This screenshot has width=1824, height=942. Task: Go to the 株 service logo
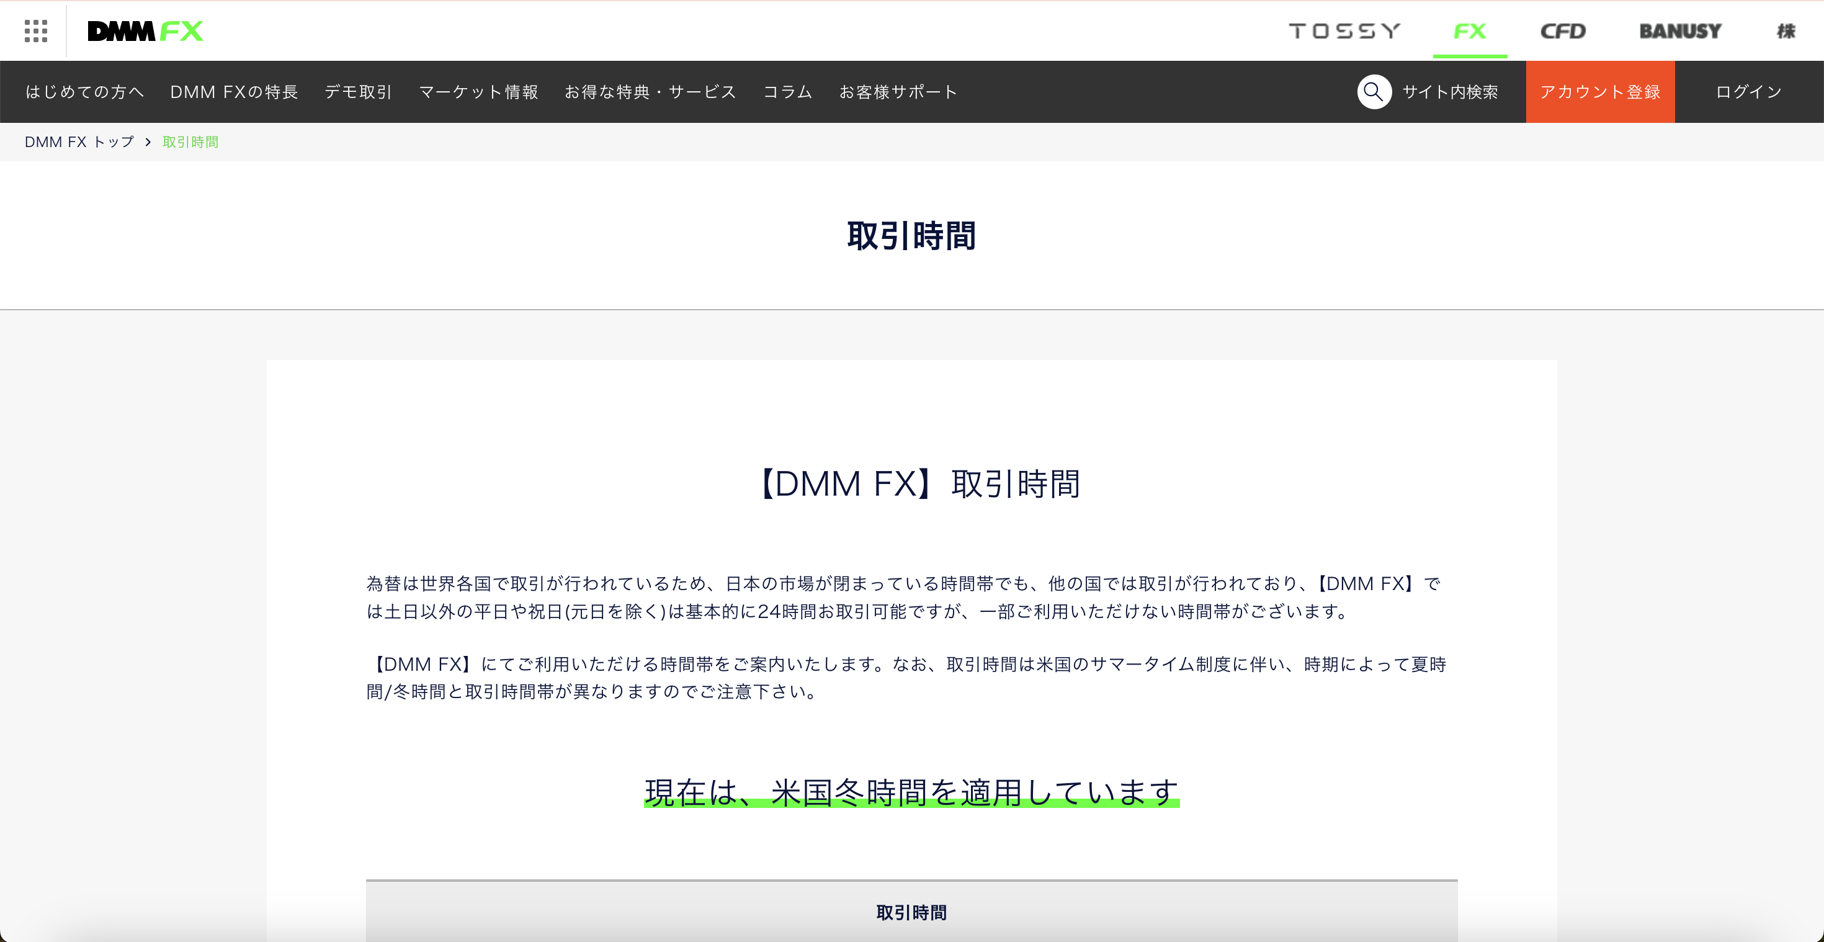point(1786,31)
